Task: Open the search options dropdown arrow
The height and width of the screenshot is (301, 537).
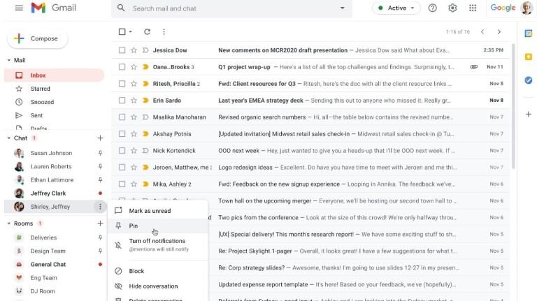Action: pos(342,8)
